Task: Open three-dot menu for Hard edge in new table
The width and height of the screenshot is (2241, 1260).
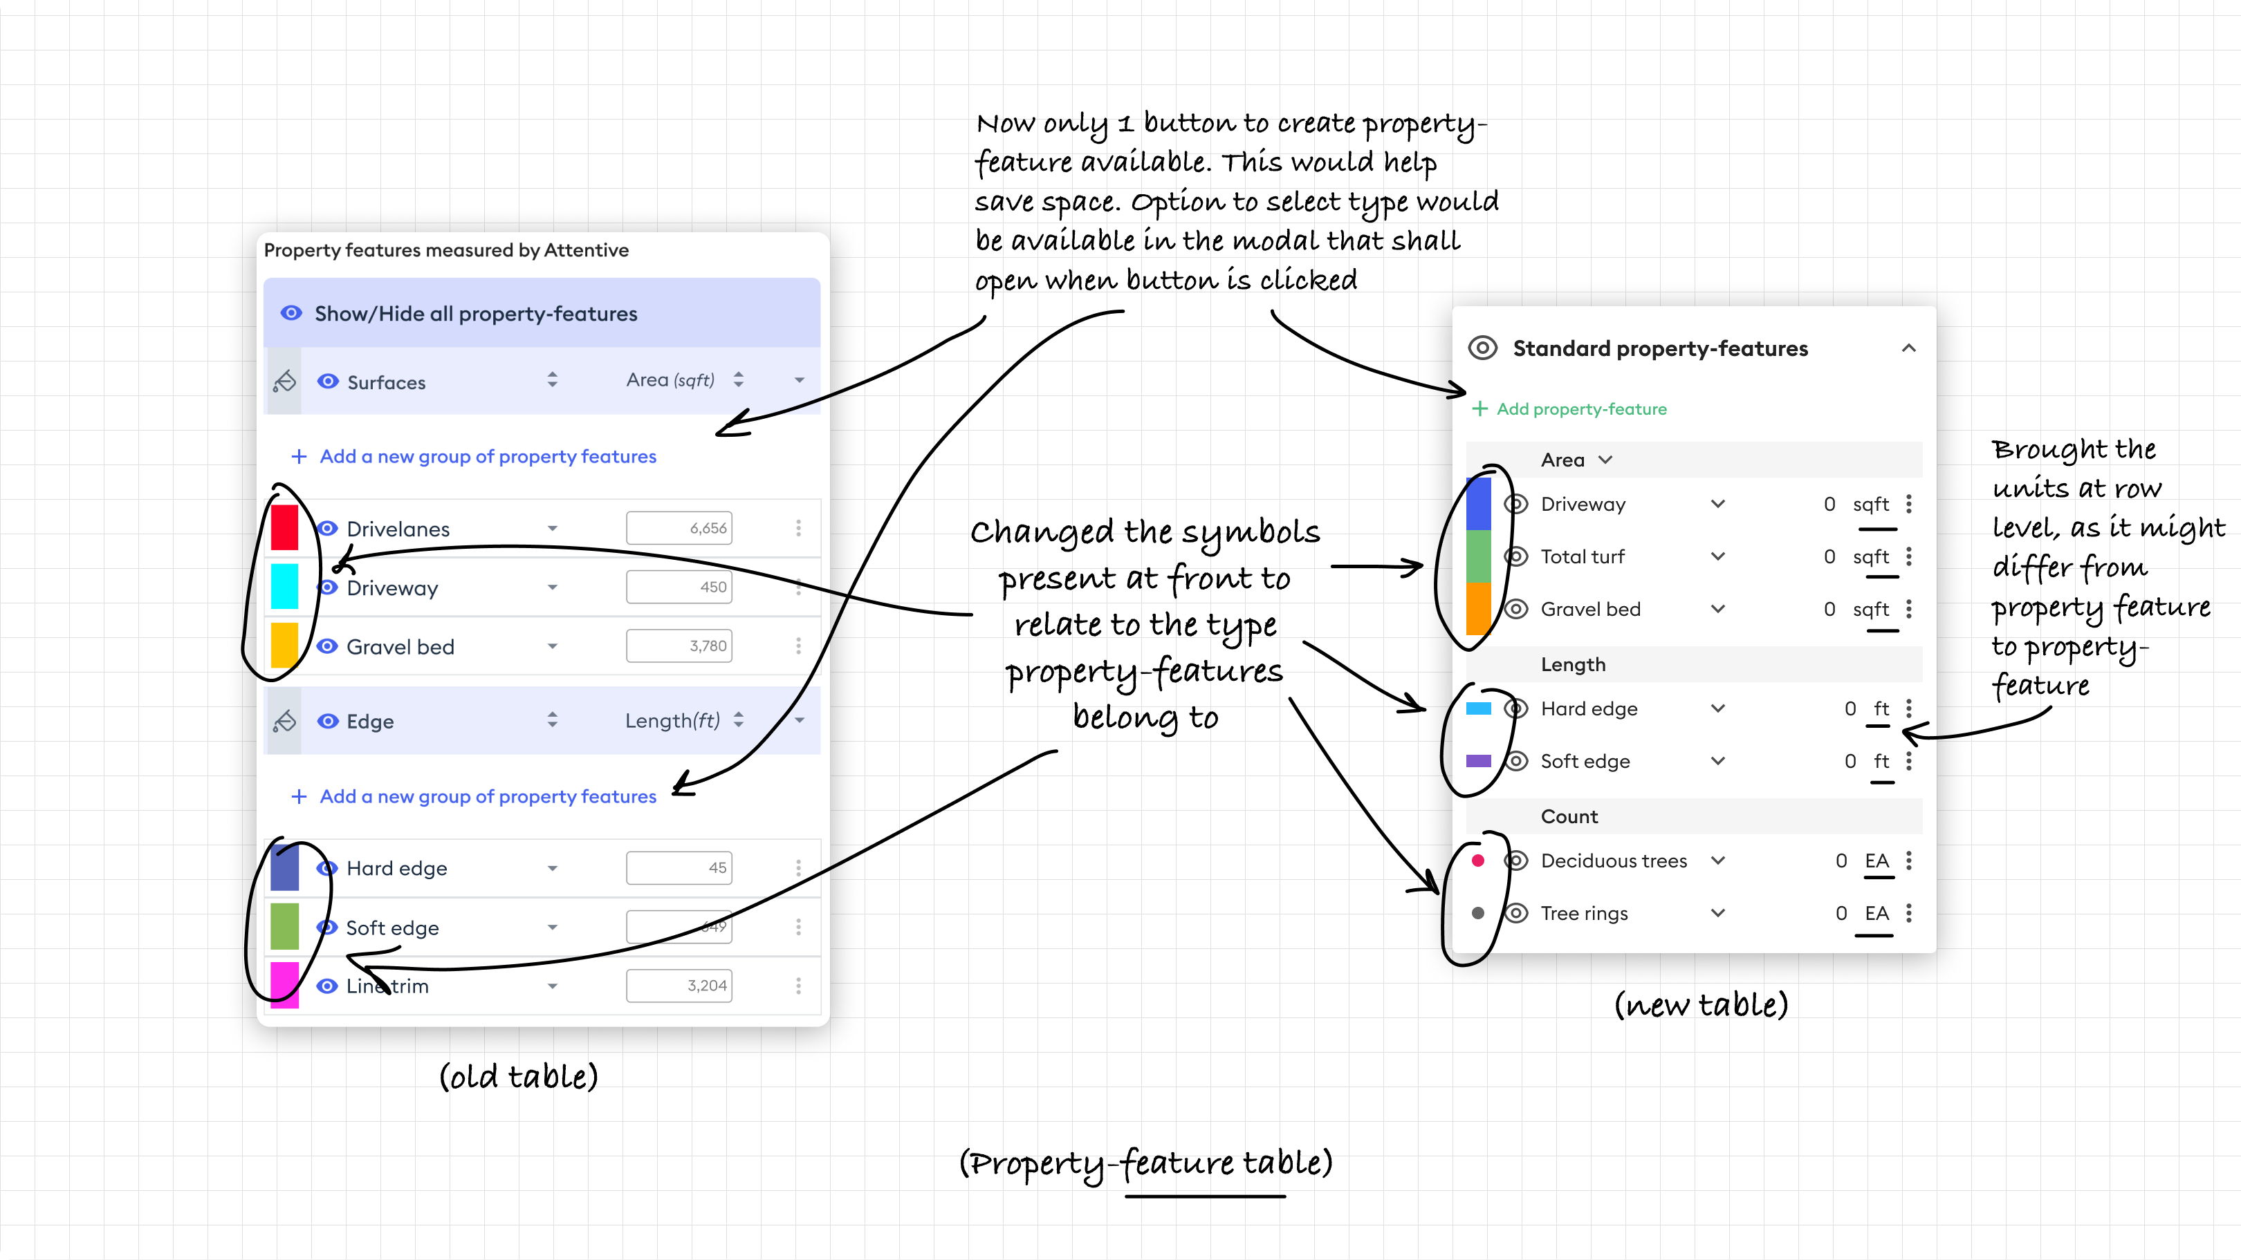Action: point(1909,708)
